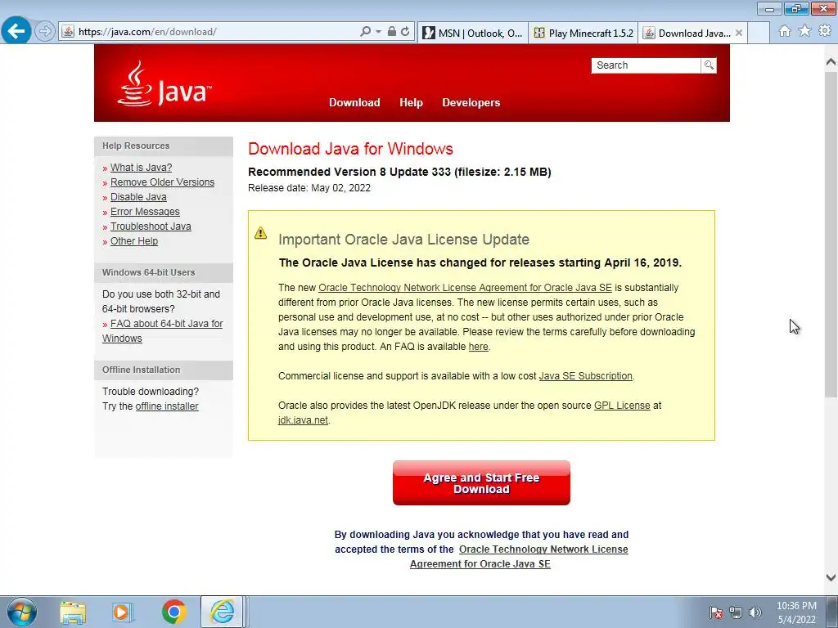Open browser Tools gear icon
The width and height of the screenshot is (838, 628).
point(825,31)
